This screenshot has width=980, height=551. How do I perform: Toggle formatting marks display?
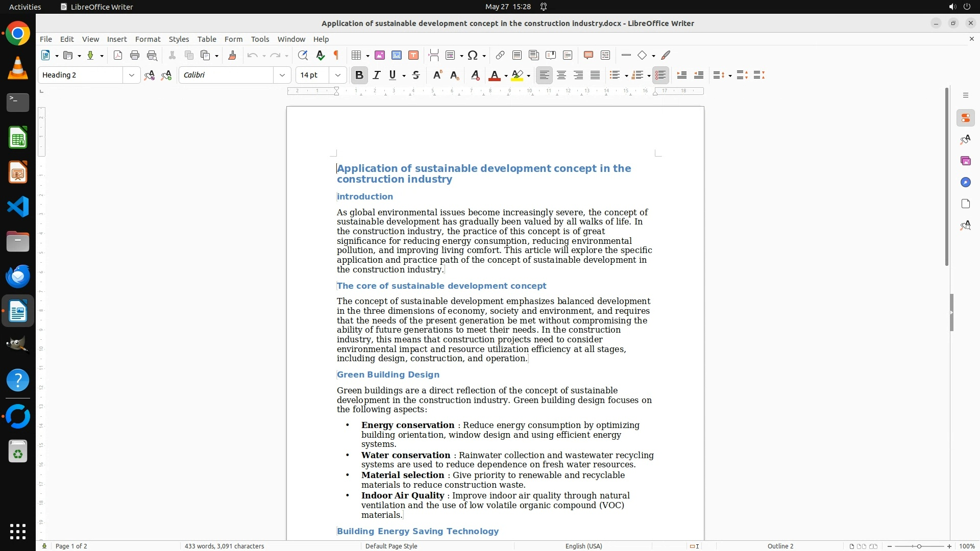[x=336, y=55]
